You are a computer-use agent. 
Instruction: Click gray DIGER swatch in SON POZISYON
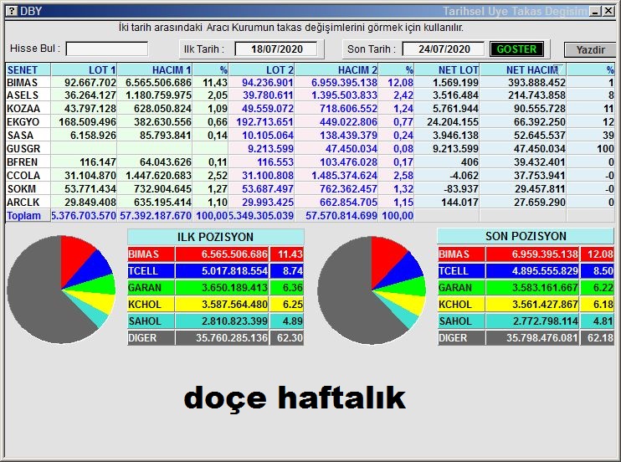tap(461, 338)
